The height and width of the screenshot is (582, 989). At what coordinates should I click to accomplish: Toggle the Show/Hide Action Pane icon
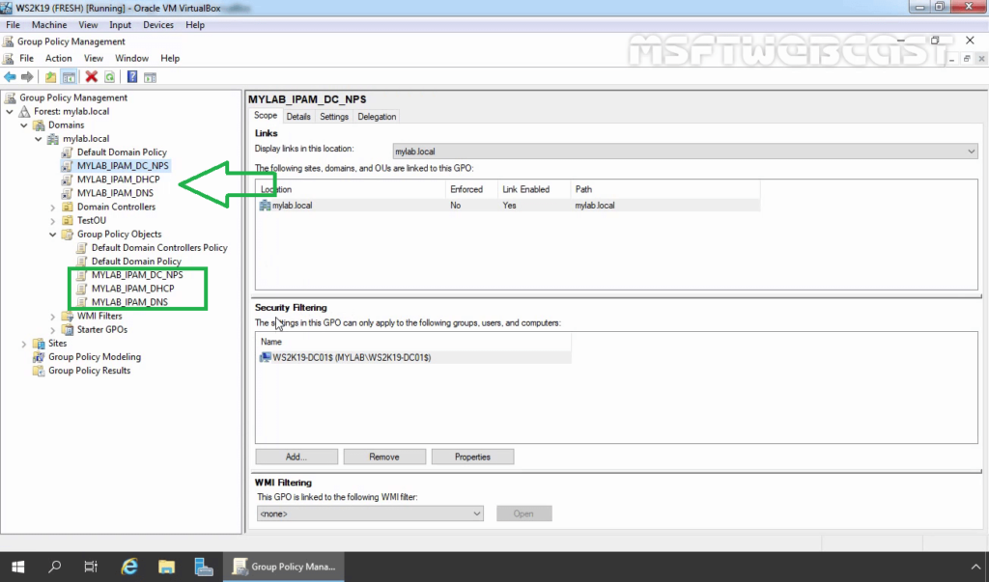[150, 77]
